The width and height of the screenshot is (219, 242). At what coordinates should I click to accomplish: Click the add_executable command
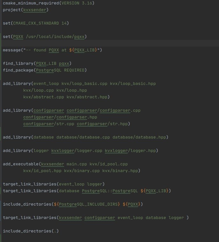click(21, 164)
